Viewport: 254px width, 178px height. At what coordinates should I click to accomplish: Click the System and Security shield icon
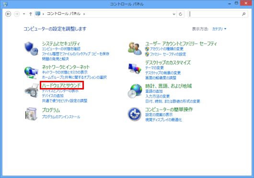tap(31, 48)
